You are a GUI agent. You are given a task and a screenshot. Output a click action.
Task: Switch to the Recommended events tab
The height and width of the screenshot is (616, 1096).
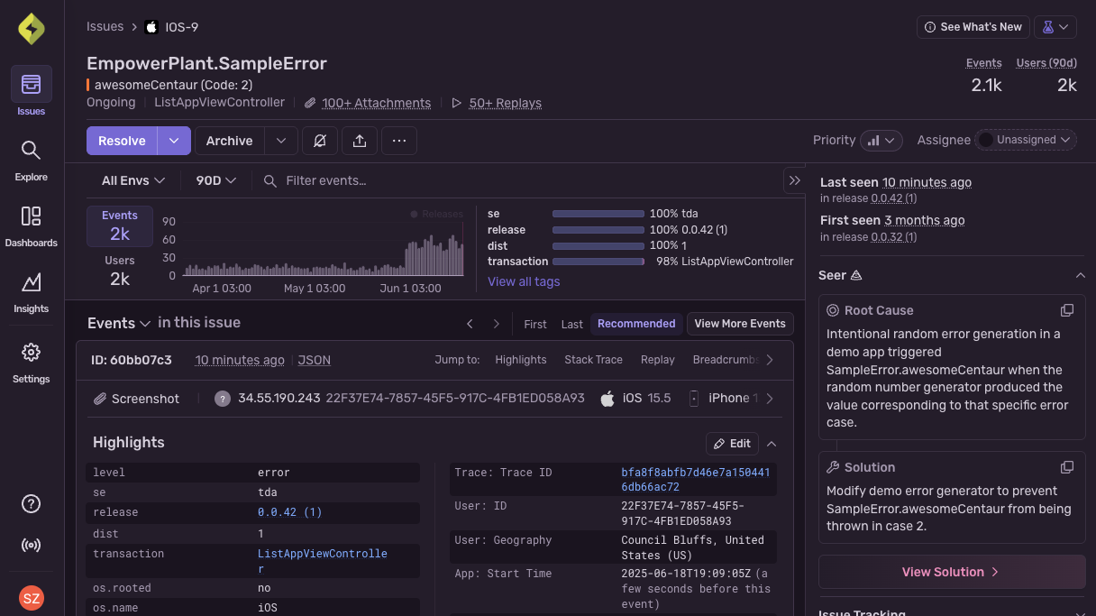636,323
